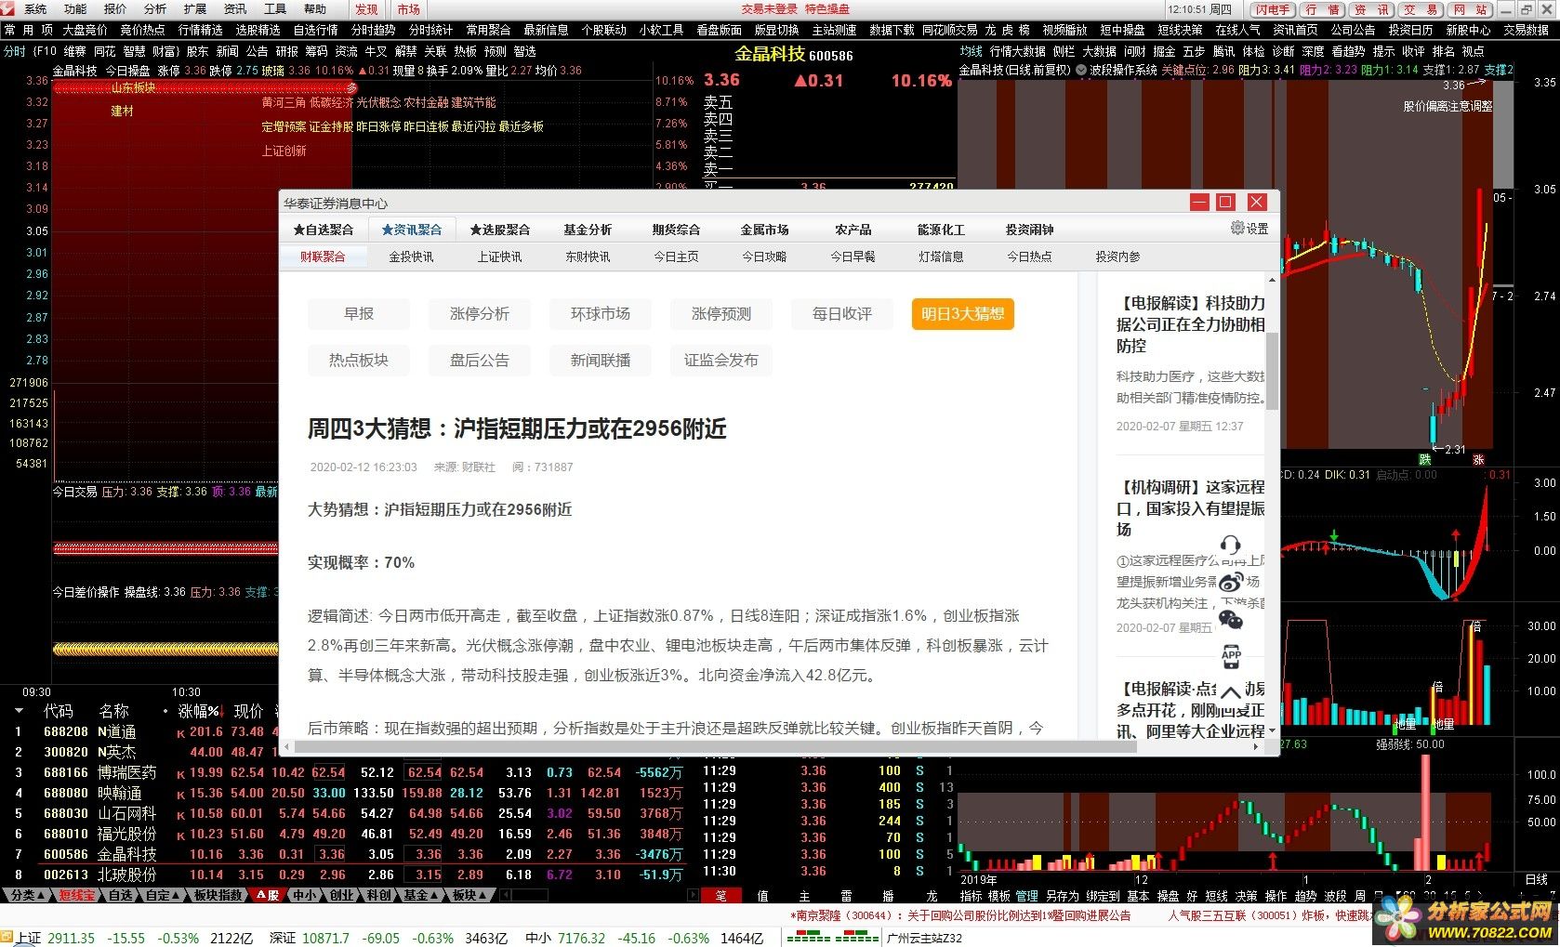Open the Weibo share icon
Image resolution: width=1560 pixels, height=947 pixels.
(1230, 583)
